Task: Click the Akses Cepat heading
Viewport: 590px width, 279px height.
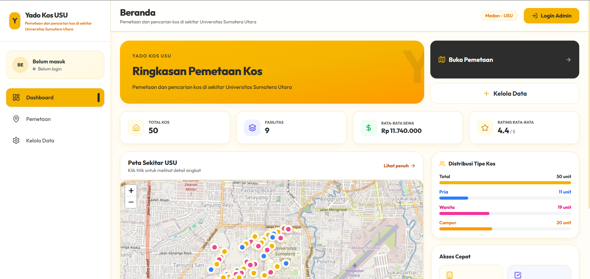Action: [455, 257]
